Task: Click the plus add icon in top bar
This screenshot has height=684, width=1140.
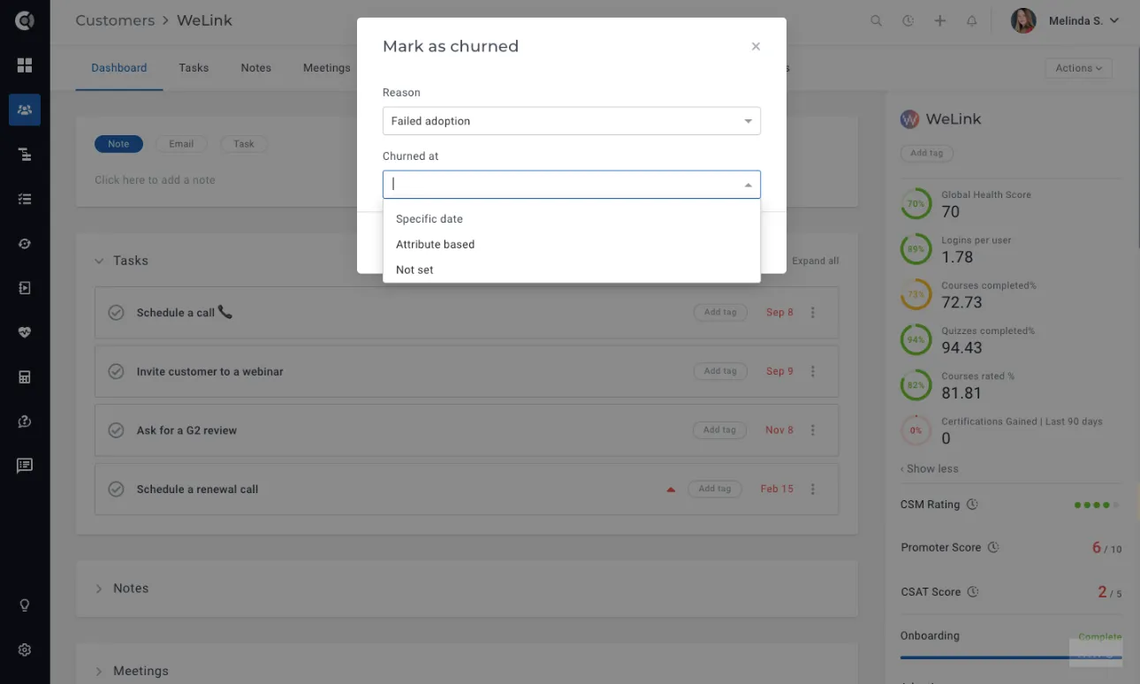Action: tap(940, 20)
